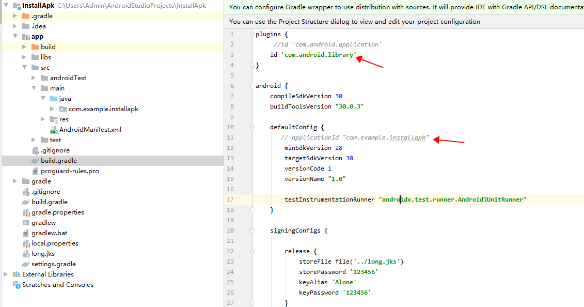Click keyAlias 'Alone' value
The image size is (584, 307).
[x=344, y=282]
